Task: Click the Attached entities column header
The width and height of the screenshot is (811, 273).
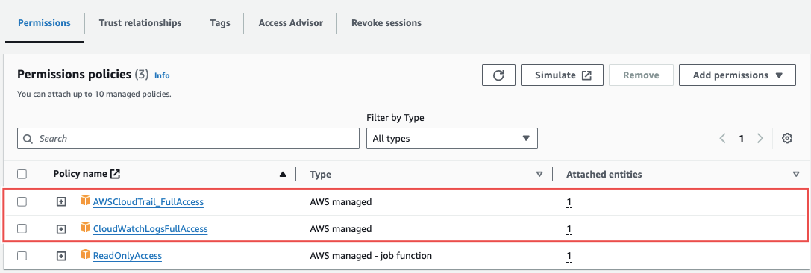Action: pos(604,175)
